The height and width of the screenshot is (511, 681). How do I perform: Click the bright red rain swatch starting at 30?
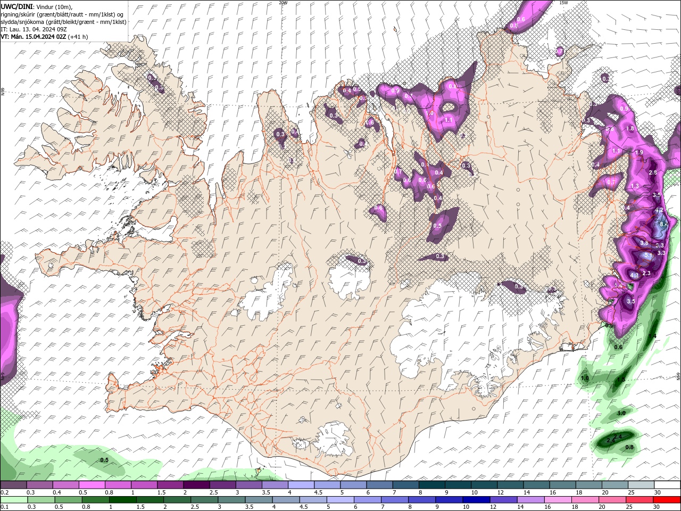tap(668, 500)
